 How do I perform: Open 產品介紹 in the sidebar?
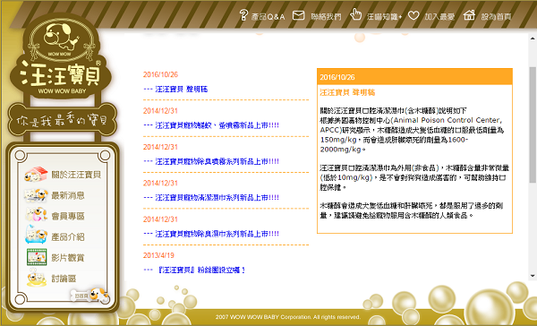(x=68, y=236)
